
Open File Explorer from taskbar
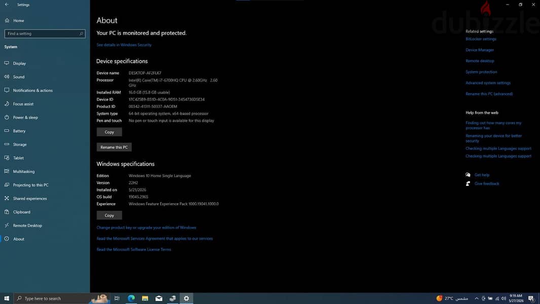145,298
